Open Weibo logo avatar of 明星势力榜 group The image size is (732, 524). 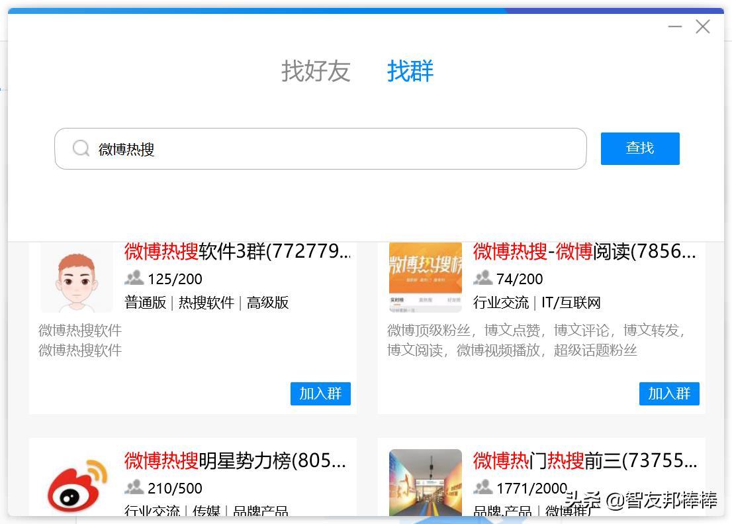click(77, 484)
